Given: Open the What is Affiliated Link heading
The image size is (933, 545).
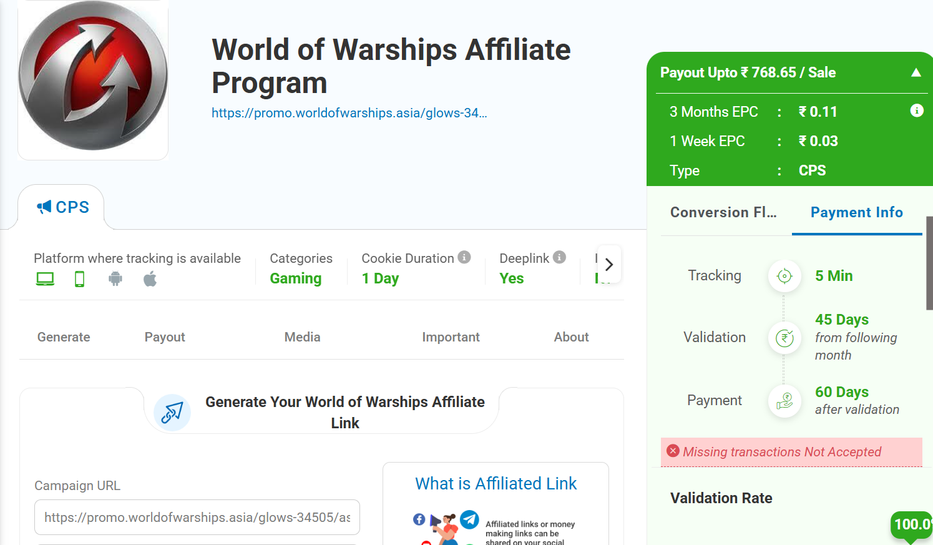Looking at the screenshot, I should [496, 484].
